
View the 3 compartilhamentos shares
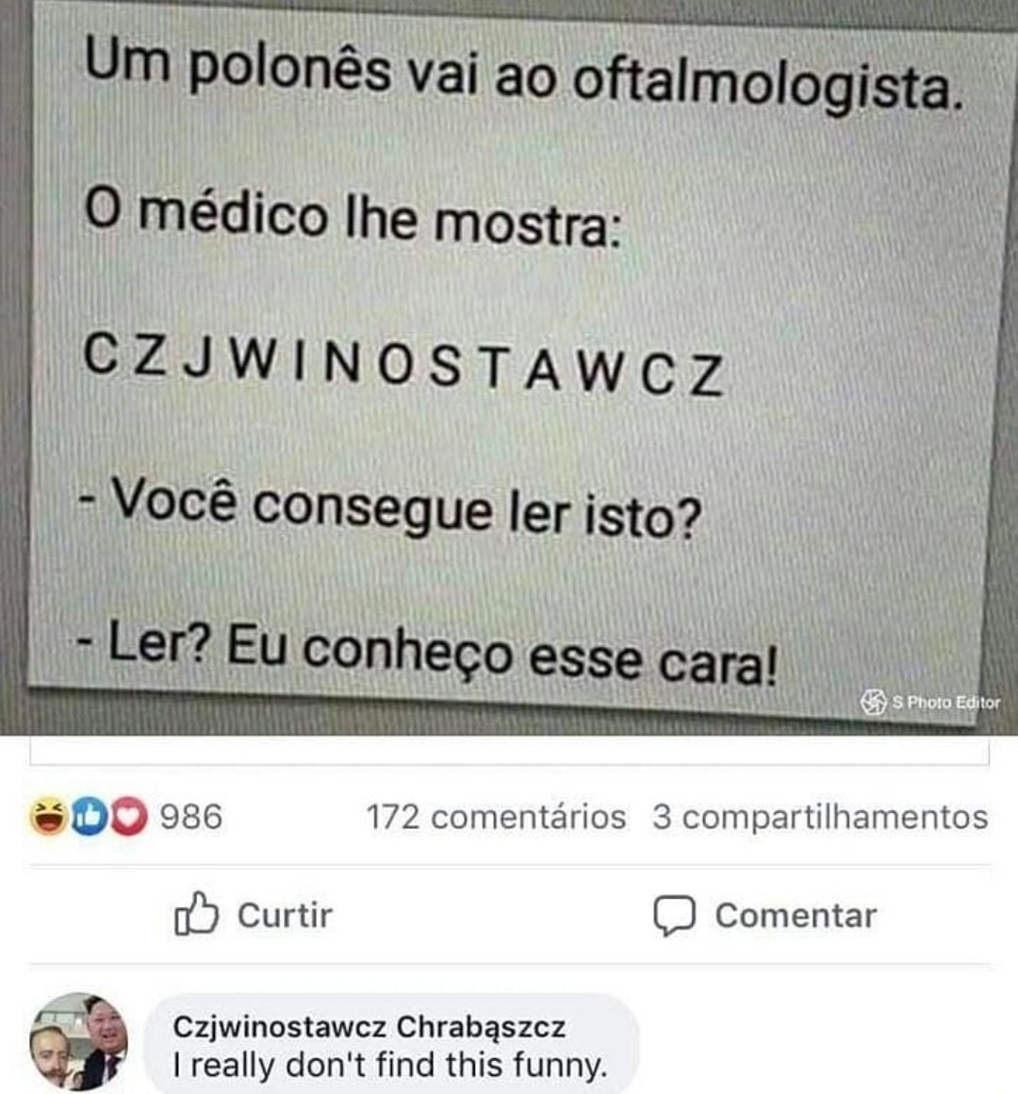pyautogui.click(x=820, y=817)
